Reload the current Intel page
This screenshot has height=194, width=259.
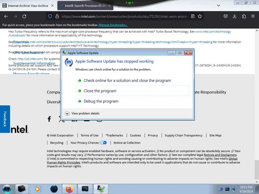point(24,16)
